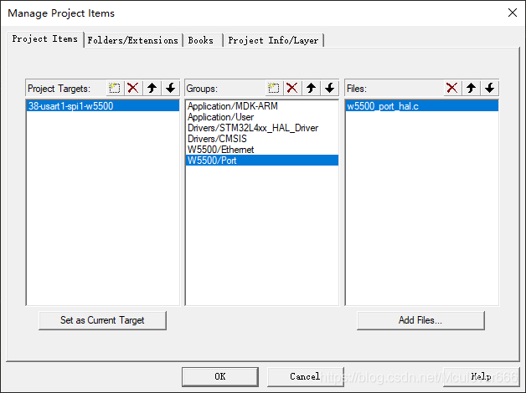
Task: Move selected file up
Action: pyautogui.click(x=471, y=88)
